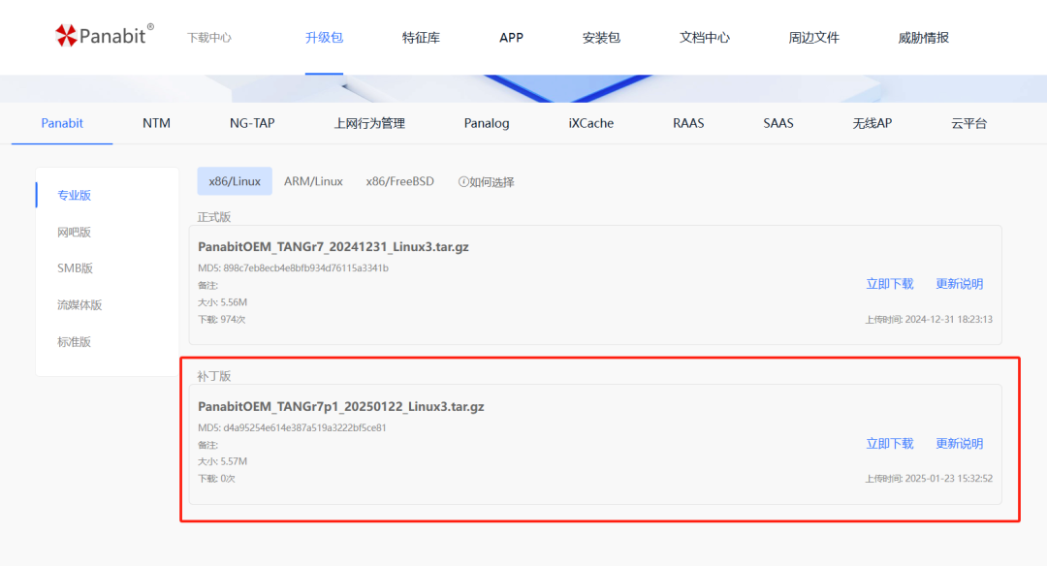Switch to the 上网行为管理 tab
1047x566 pixels.
(x=369, y=123)
